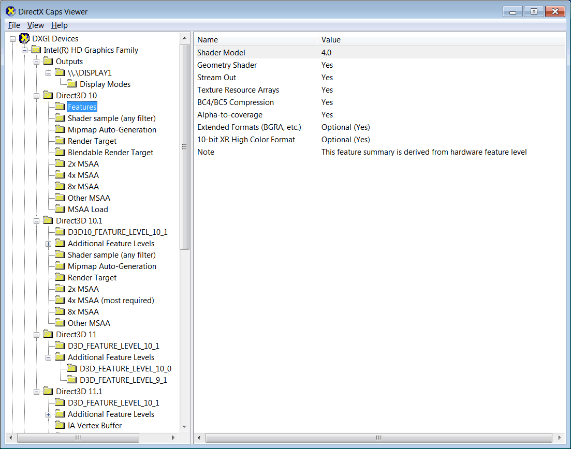This screenshot has width=571, height=449.
Task: Select D3D_FEATURE_LEVEL_10_1 under Direct3D 11
Action: 113,346
